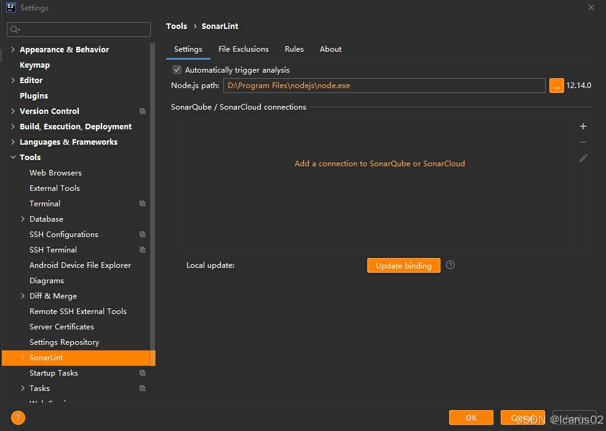Click the Node.js path input field
The image size is (606, 431).
point(384,86)
